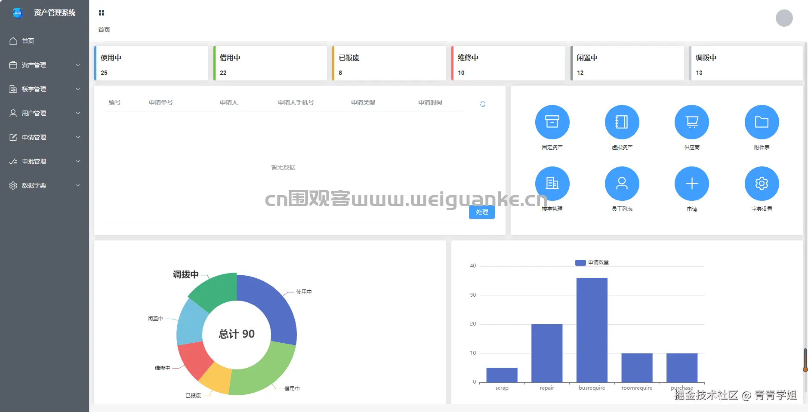Click the gear icon for 数据字典

pyautogui.click(x=13, y=185)
